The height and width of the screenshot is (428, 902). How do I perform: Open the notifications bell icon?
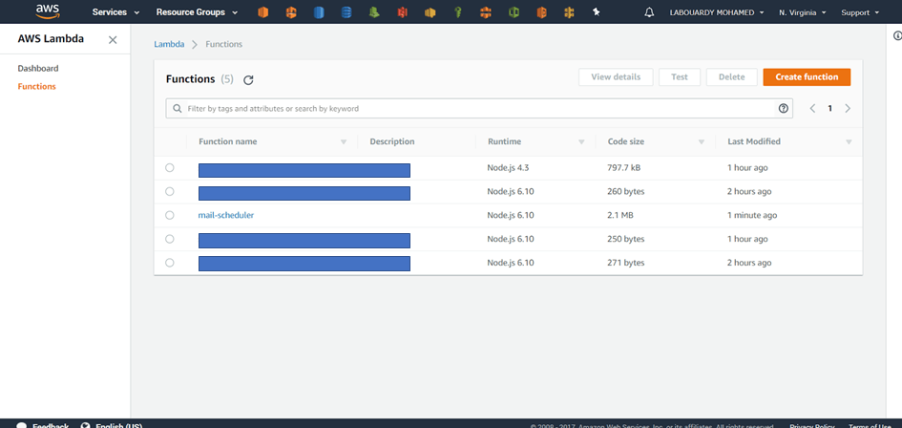[649, 12]
